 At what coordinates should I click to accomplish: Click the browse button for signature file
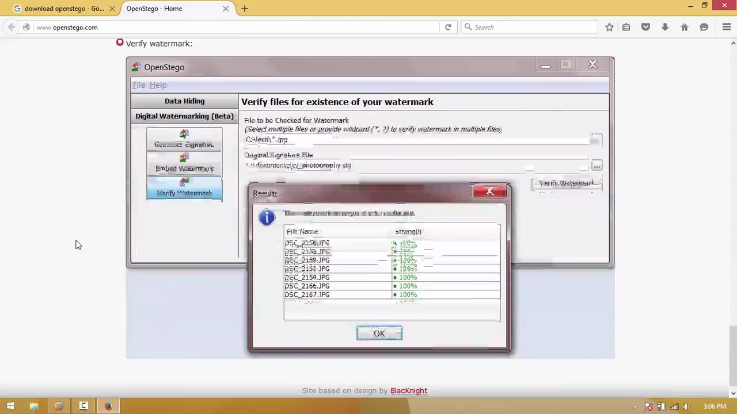(x=597, y=166)
